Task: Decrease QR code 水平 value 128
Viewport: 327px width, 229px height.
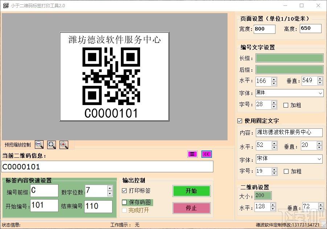Action: pyautogui.click(x=273, y=209)
